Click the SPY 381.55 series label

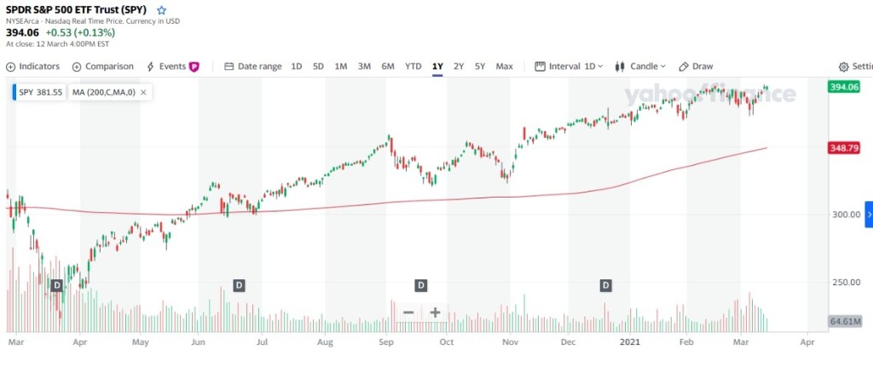tap(40, 92)
